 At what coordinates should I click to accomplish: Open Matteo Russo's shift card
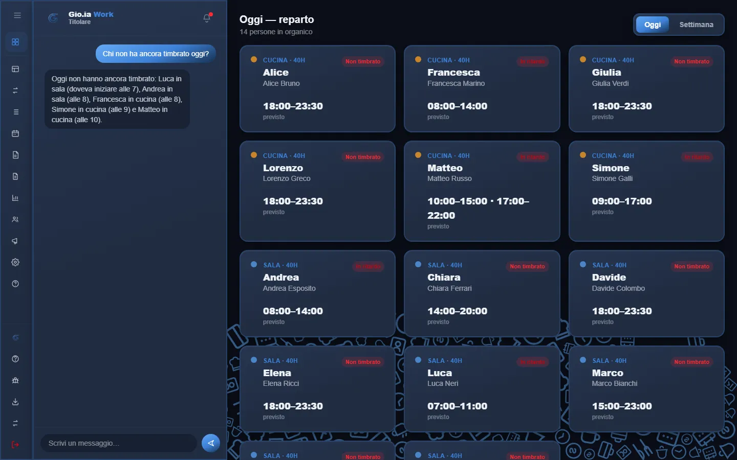tap(482, 191)
